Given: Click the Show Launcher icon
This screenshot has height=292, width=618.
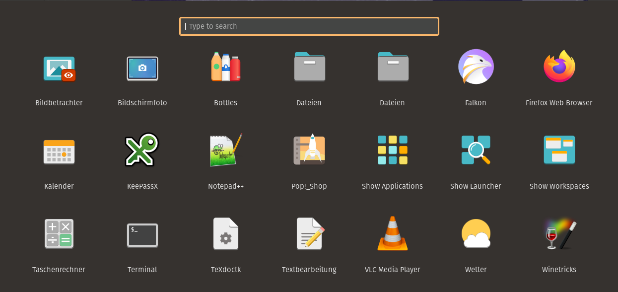Looking at the screenshot, I should [476, 150].
